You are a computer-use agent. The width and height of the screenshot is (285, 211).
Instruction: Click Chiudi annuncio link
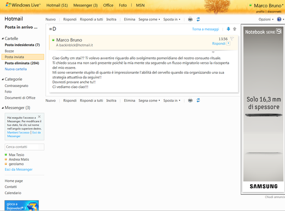275,197
